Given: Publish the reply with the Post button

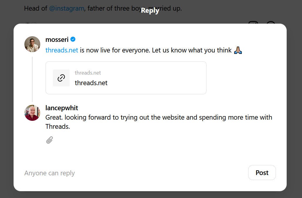Looking at the screenshot, I should 262,172.
